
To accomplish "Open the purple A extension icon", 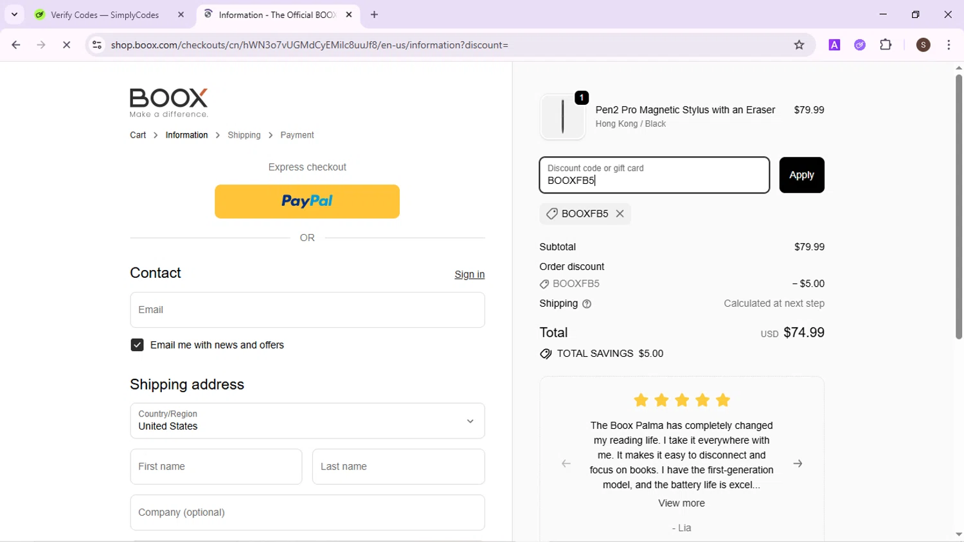I will [x=834, y=45].
